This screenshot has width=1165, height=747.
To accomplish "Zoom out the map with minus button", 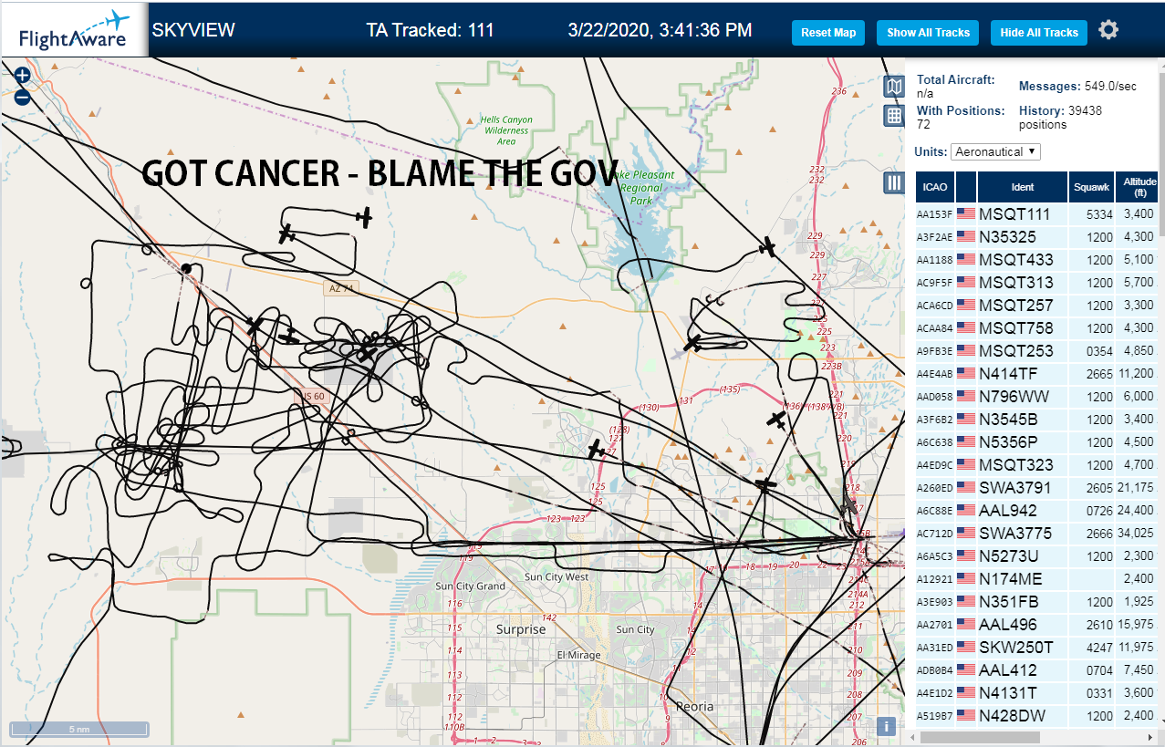I will pyautogui.click(x=23, y=97).
